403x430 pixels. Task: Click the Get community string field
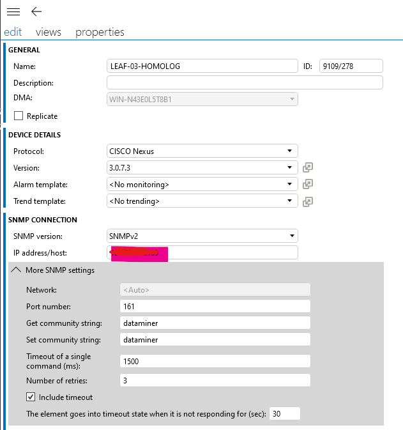pyautogui.click(x=215, y=323)
